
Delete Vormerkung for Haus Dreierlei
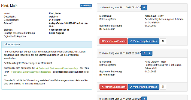click(113, 87)
